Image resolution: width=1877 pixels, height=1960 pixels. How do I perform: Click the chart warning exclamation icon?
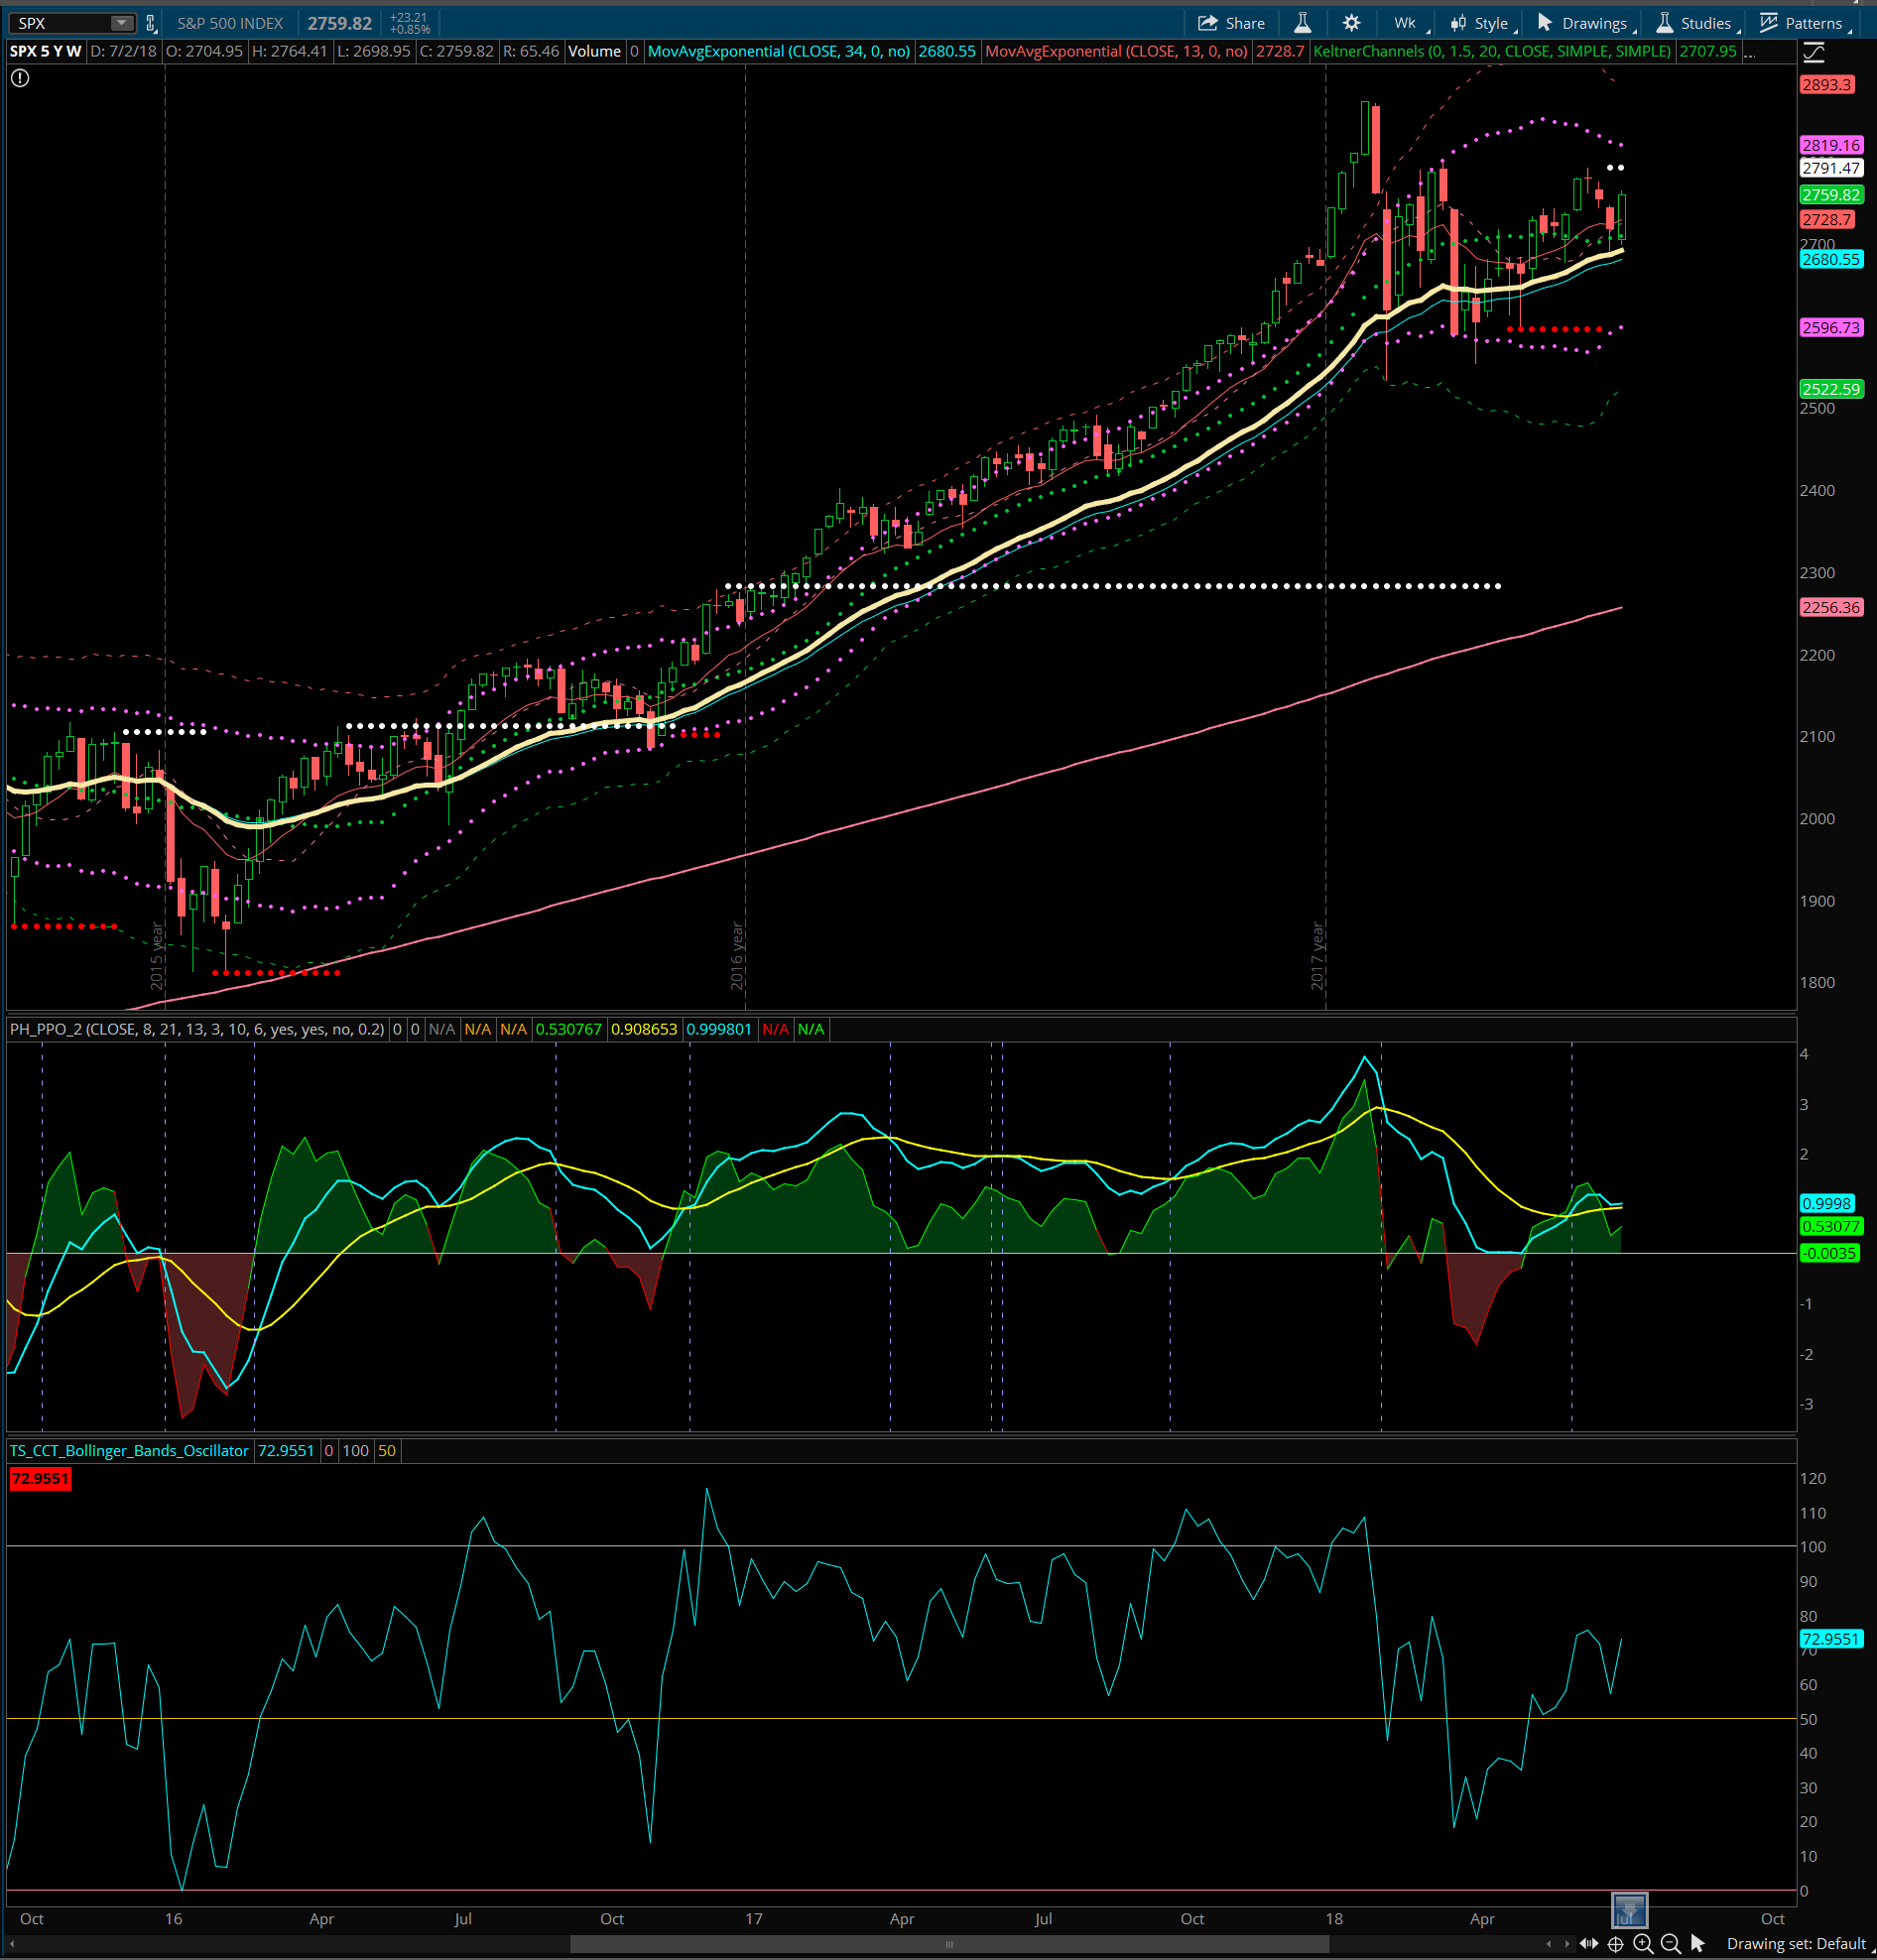(x=20, y=78)
